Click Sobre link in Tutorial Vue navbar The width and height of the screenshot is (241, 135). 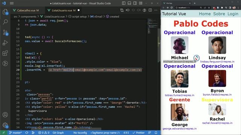(219, 14)
